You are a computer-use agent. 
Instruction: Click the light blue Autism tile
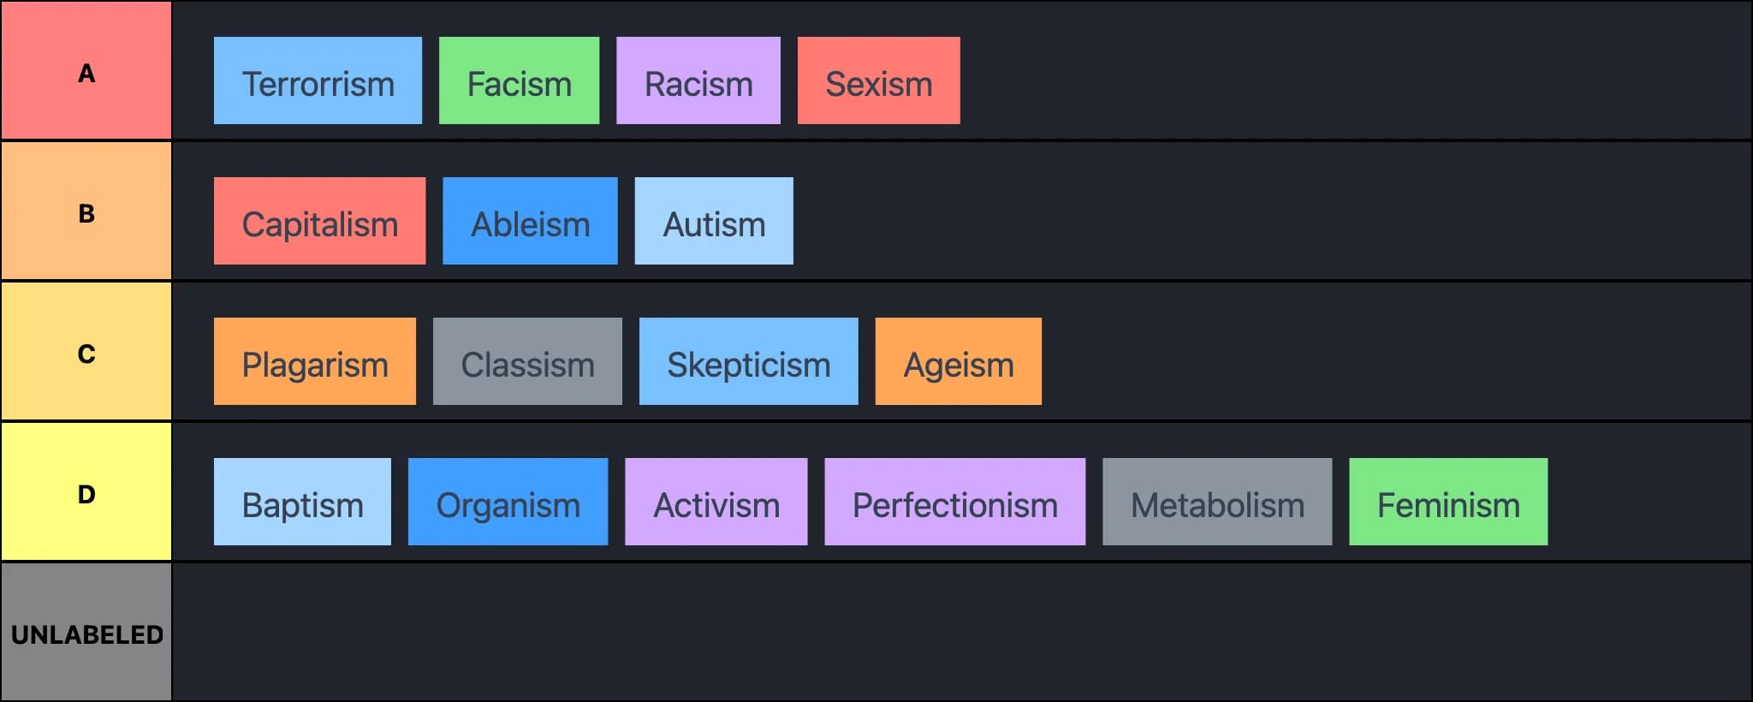click(x=713, y=222)
